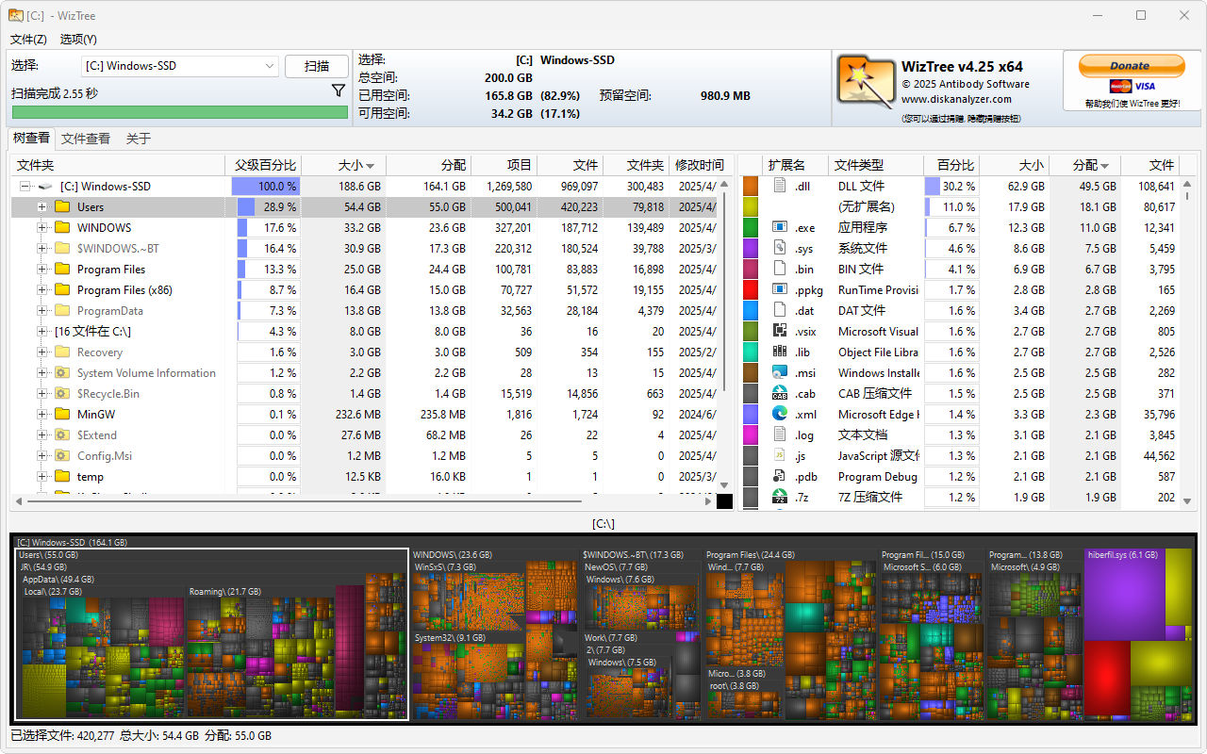Image resolution: width=1207 pixels, height=754 pixels.
Task: Open the drive selection dropdown
Action: (269, 66)
